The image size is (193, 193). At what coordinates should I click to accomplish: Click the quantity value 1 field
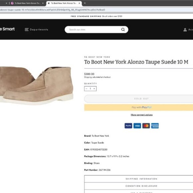coord(91,89)
